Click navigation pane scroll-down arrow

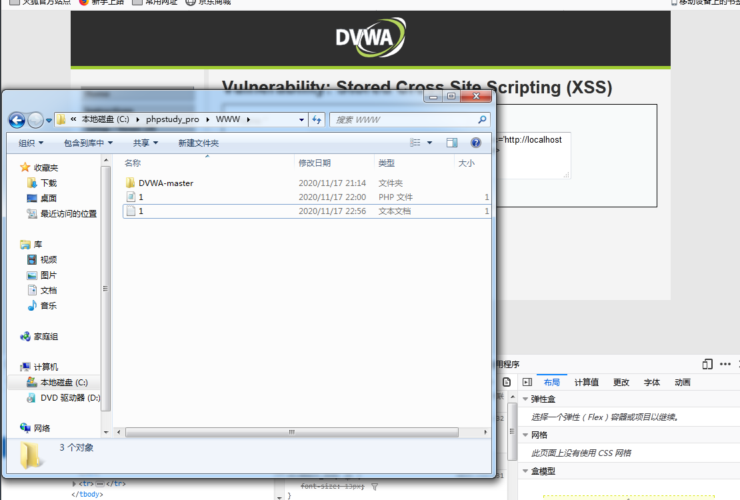[106, 432]
